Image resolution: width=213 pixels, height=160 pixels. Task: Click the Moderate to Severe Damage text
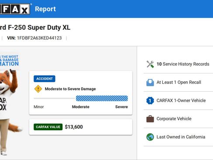[70, 89]
